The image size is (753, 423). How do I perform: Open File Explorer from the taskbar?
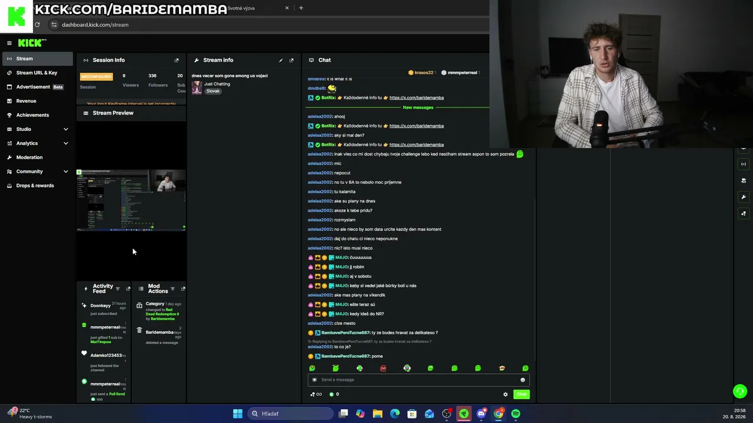click(x=378, y=414)
